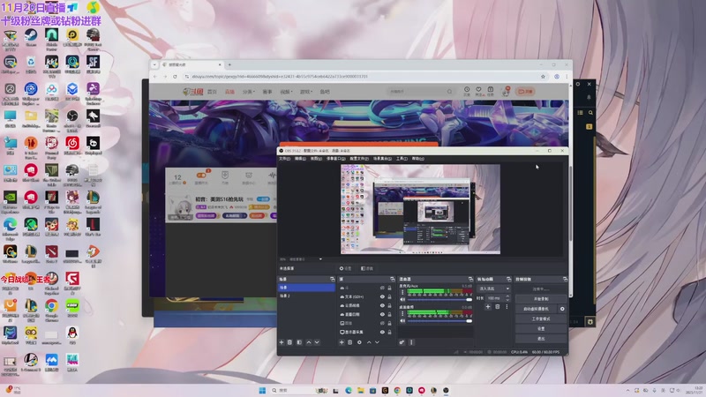Open source properties gear in Sources toolbar
The image size is (706, 397).
pyautogui.click(x=359, y=342)
